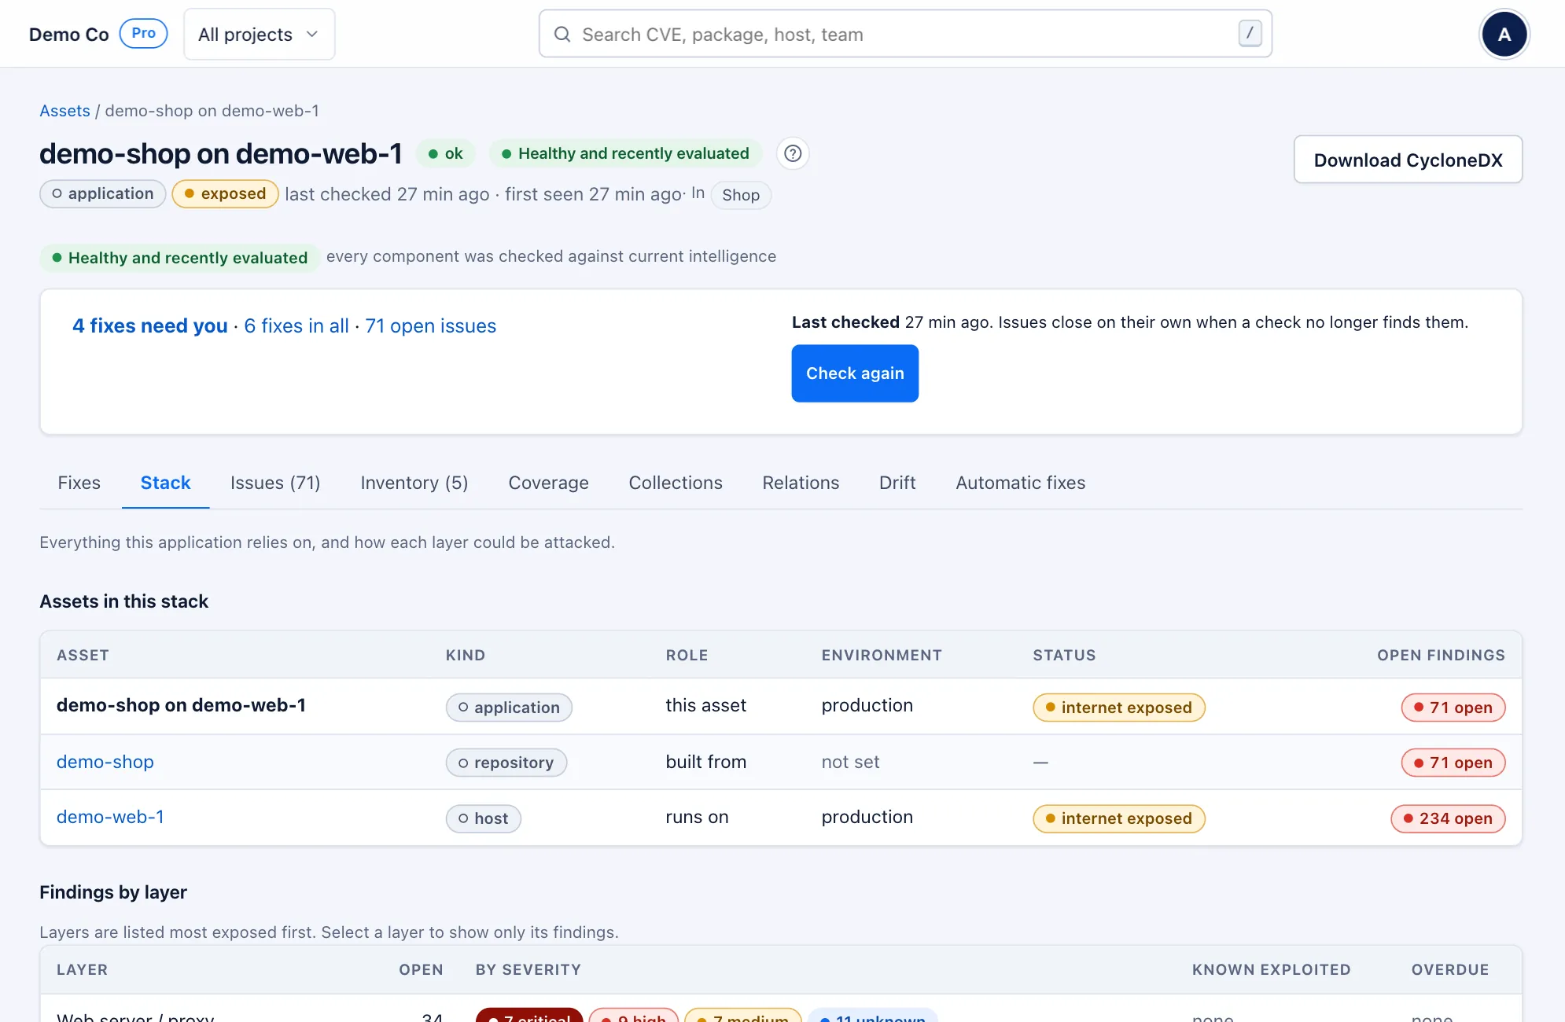The width and height of the screenshot is (1565, 1022).
Task: Click the 234 open findings badge
Action: point(1448,818)
